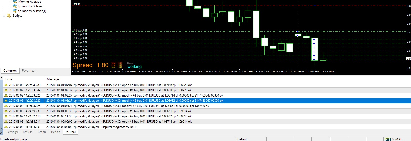Select 'tp modify & layer(1)' expert advisor
The width and height of the screenshot is (411, 141).
pyautogui.click(x=32, y=11)
